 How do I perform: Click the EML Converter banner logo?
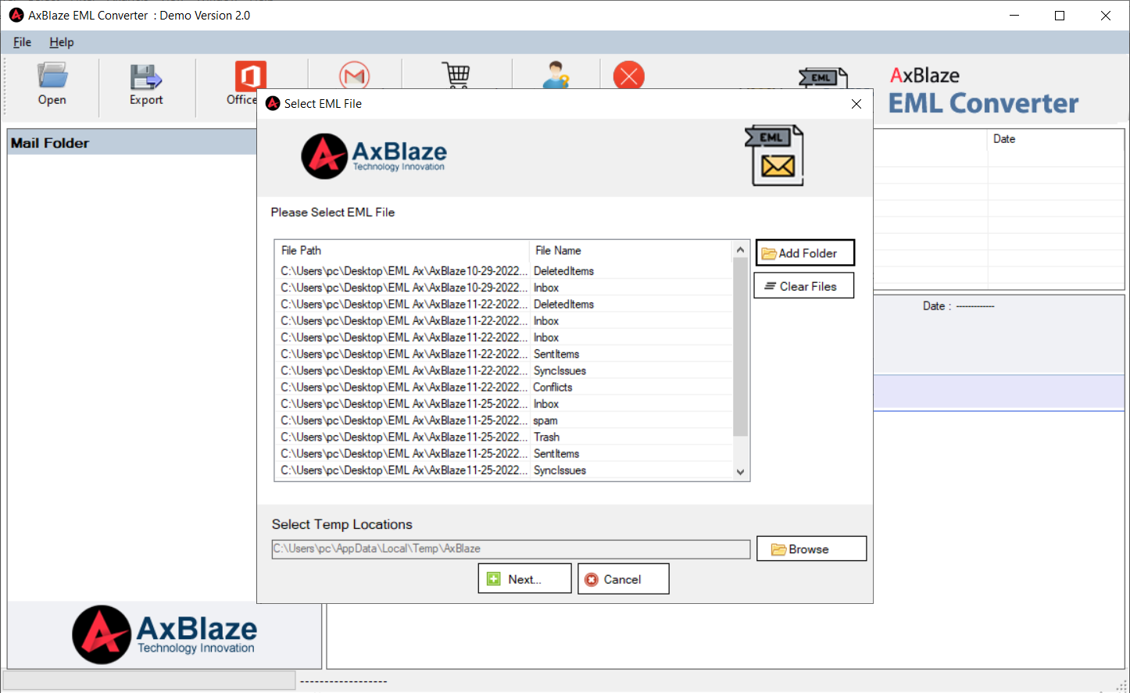[x=983, y=91]
